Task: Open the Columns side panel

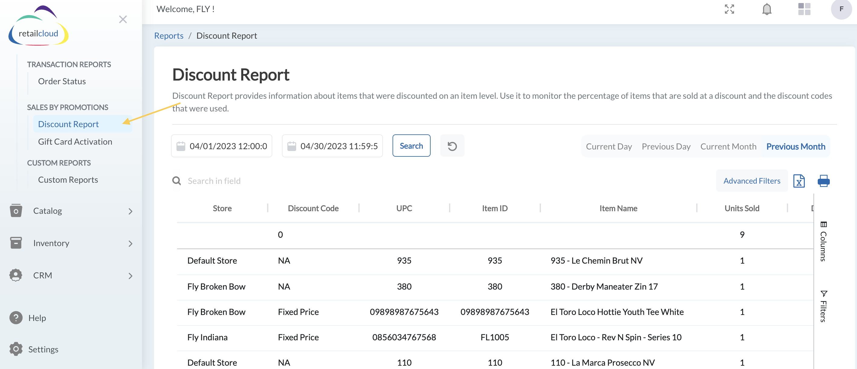Action: click(823, 242)
